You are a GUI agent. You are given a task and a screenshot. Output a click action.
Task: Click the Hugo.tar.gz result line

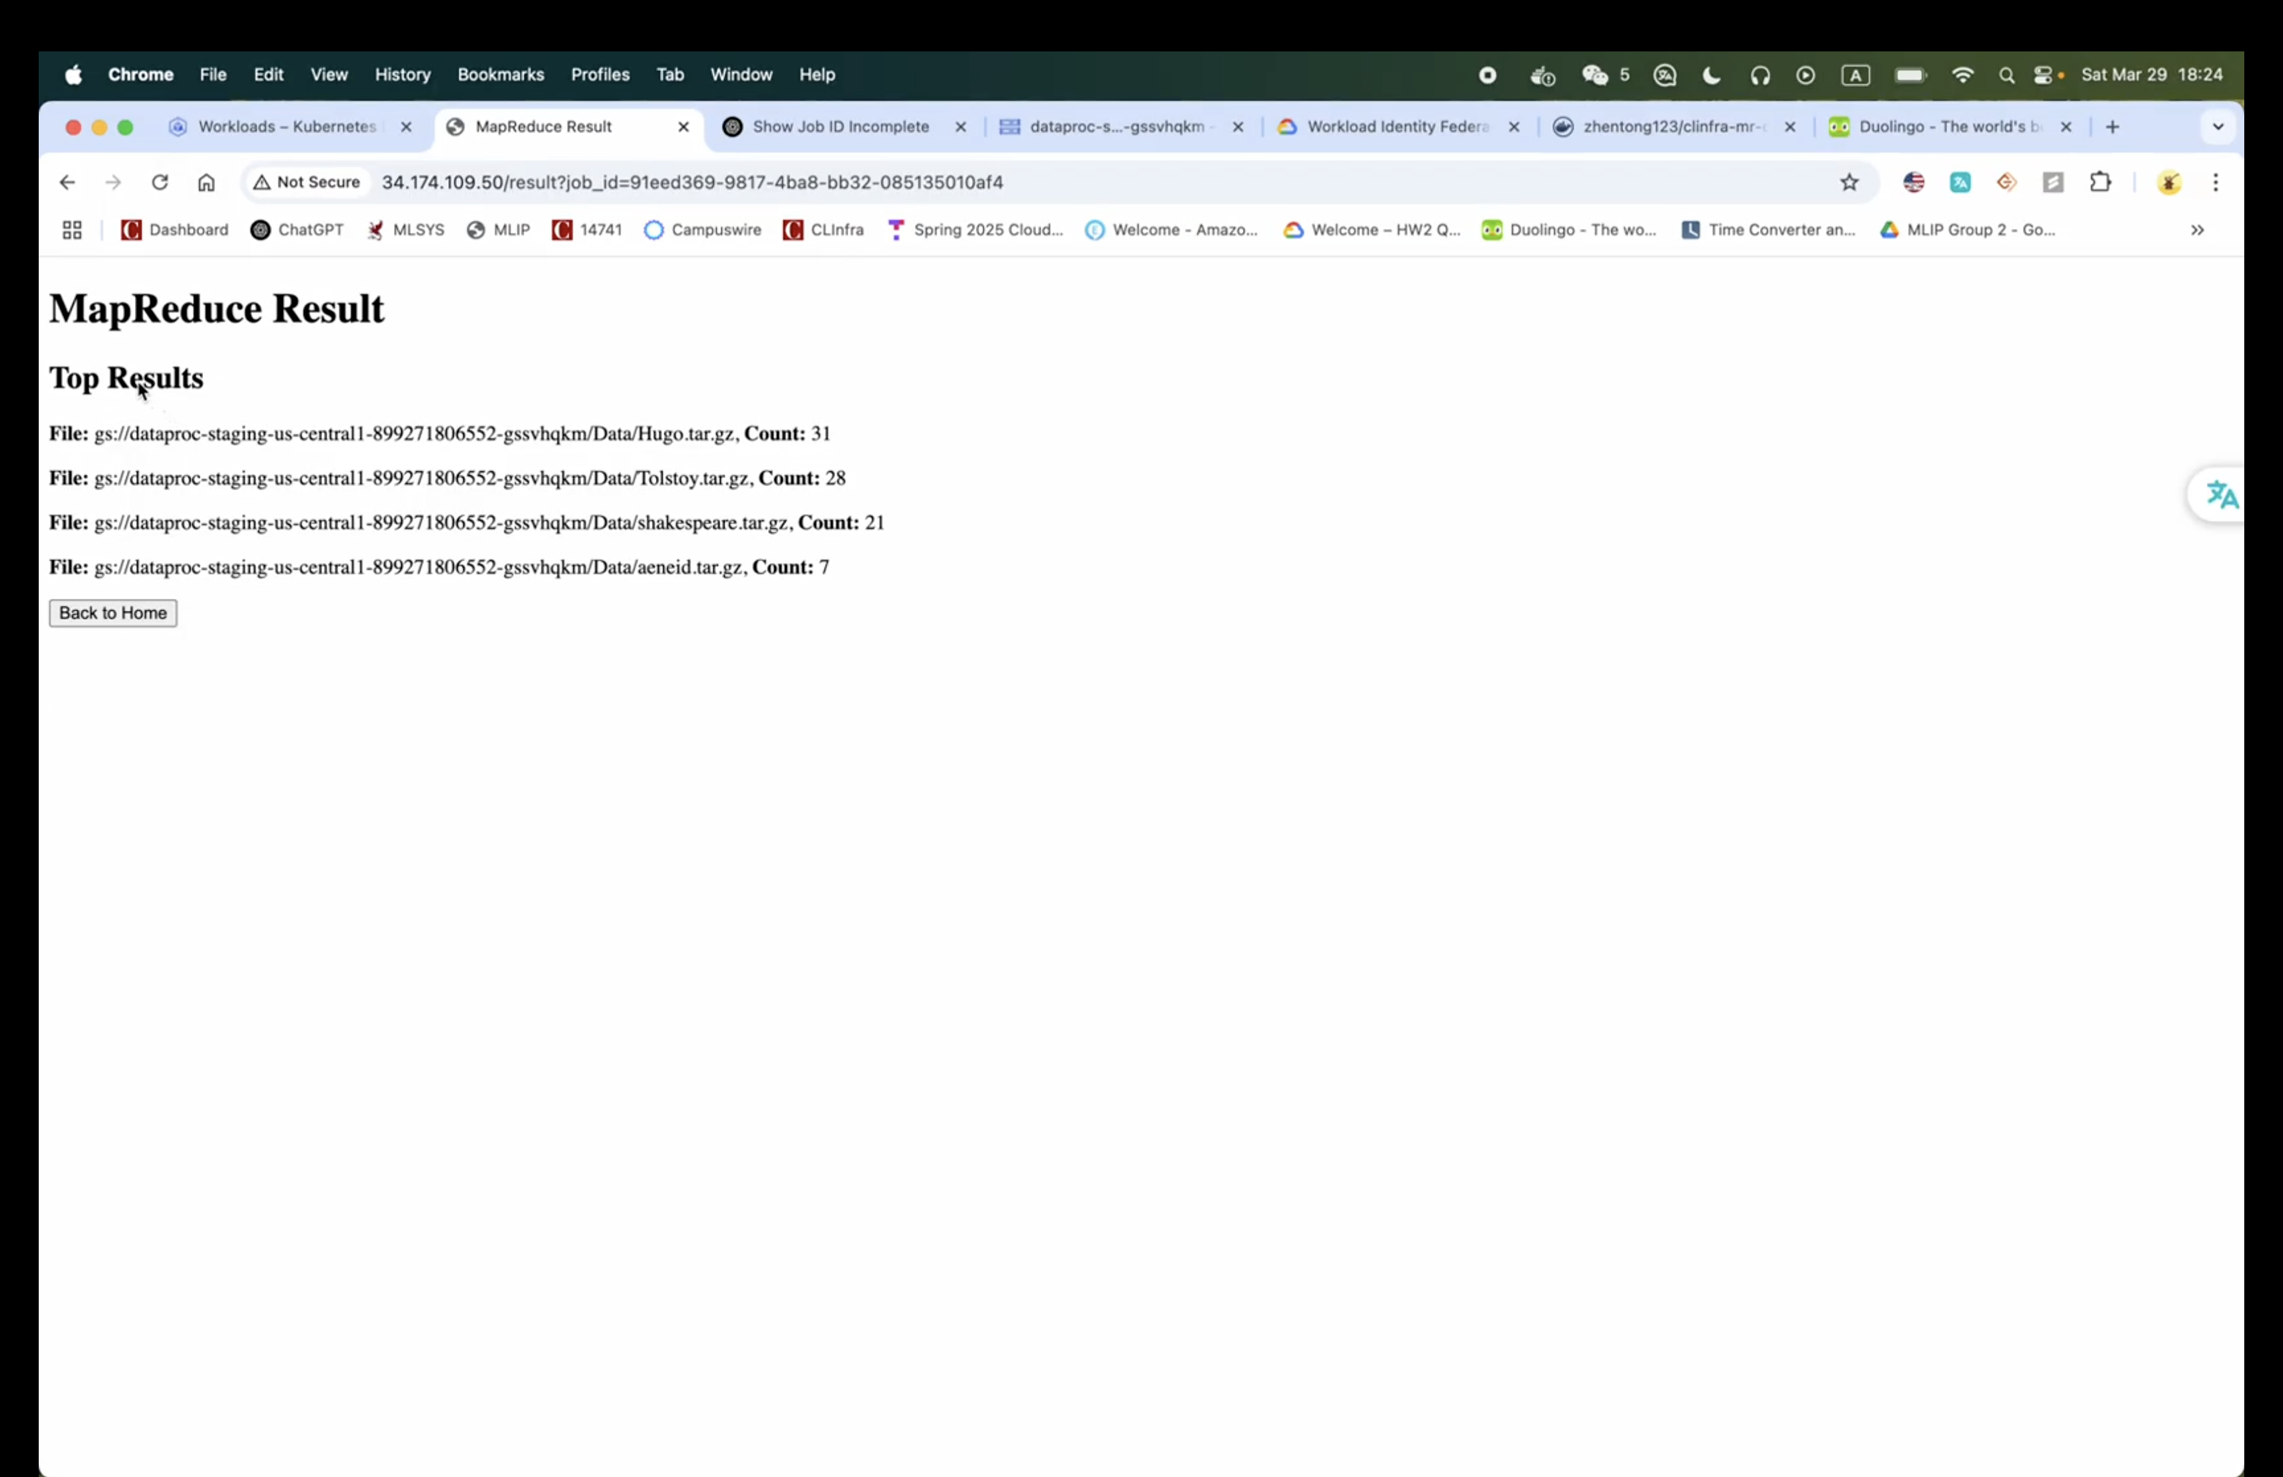click(440, 433)
